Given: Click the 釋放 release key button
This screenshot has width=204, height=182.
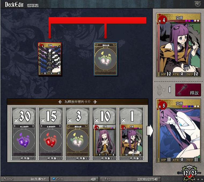Looking at the screenshot, I should pos(188,90).
